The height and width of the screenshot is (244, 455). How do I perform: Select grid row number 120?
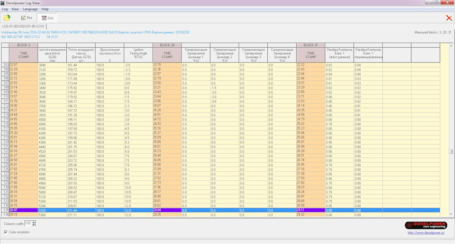[x=5, y=142]
